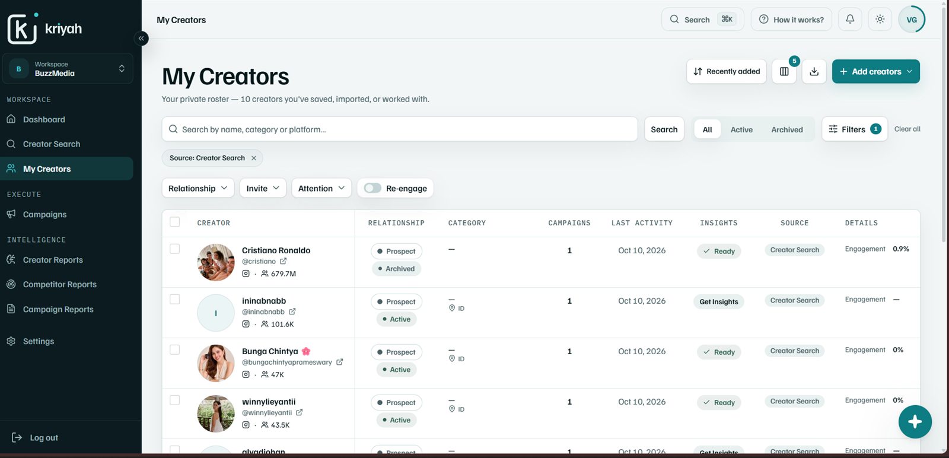The width and height of the screenshot is (949, 458).
Task: Select the ininabnabb row checkbox
Action: coord(175,299)
